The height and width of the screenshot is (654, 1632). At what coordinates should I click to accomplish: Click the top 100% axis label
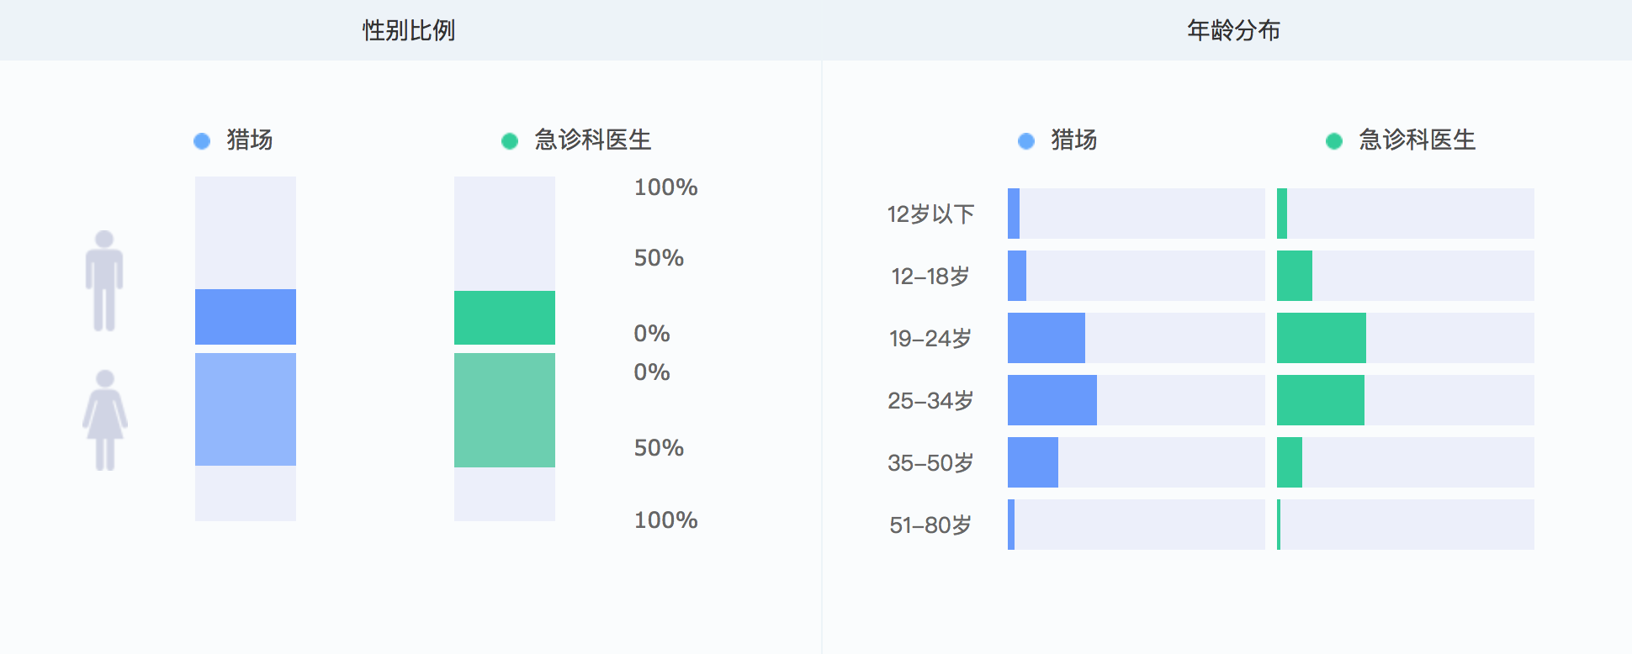[665, 187]
